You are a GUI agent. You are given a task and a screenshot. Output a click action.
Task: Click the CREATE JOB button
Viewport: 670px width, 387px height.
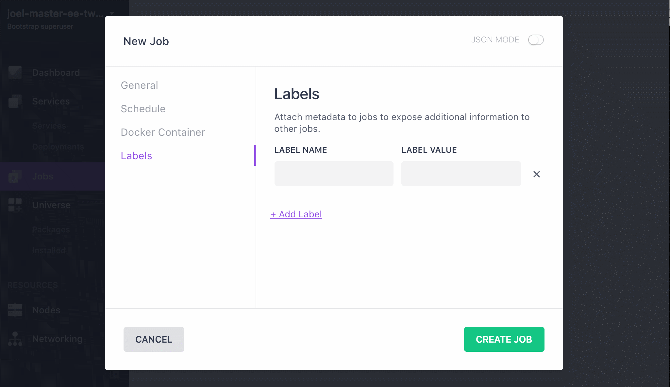point(504,340)
